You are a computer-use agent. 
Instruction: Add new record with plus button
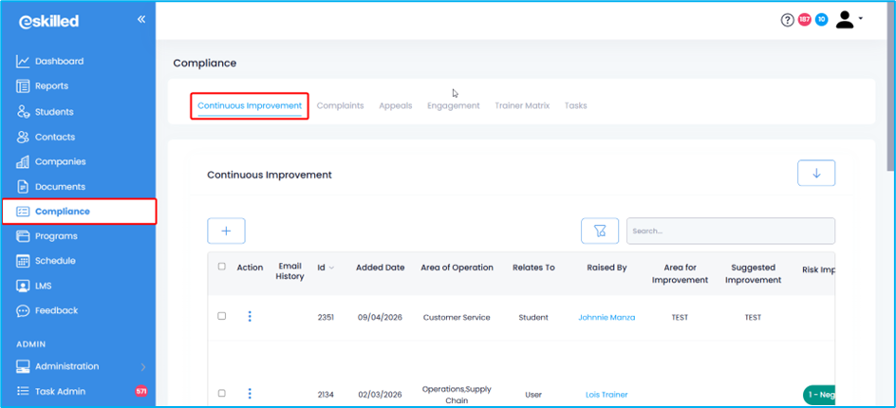pos(226,231)
